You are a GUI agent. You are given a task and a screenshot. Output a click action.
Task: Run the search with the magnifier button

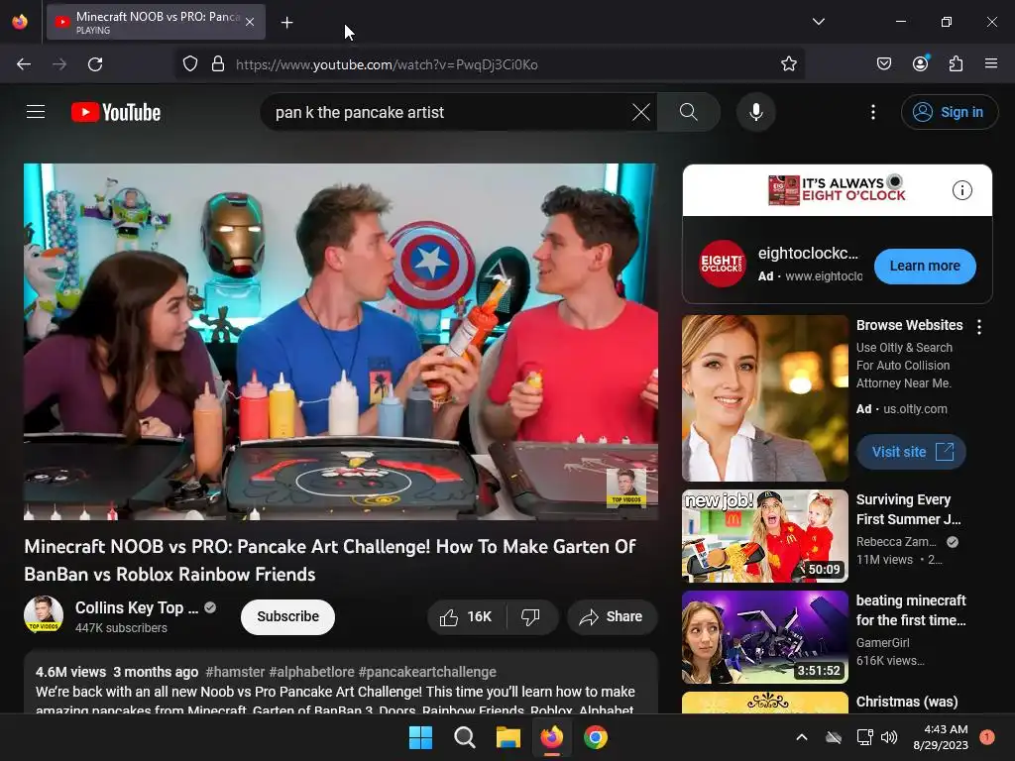point(689,112)
